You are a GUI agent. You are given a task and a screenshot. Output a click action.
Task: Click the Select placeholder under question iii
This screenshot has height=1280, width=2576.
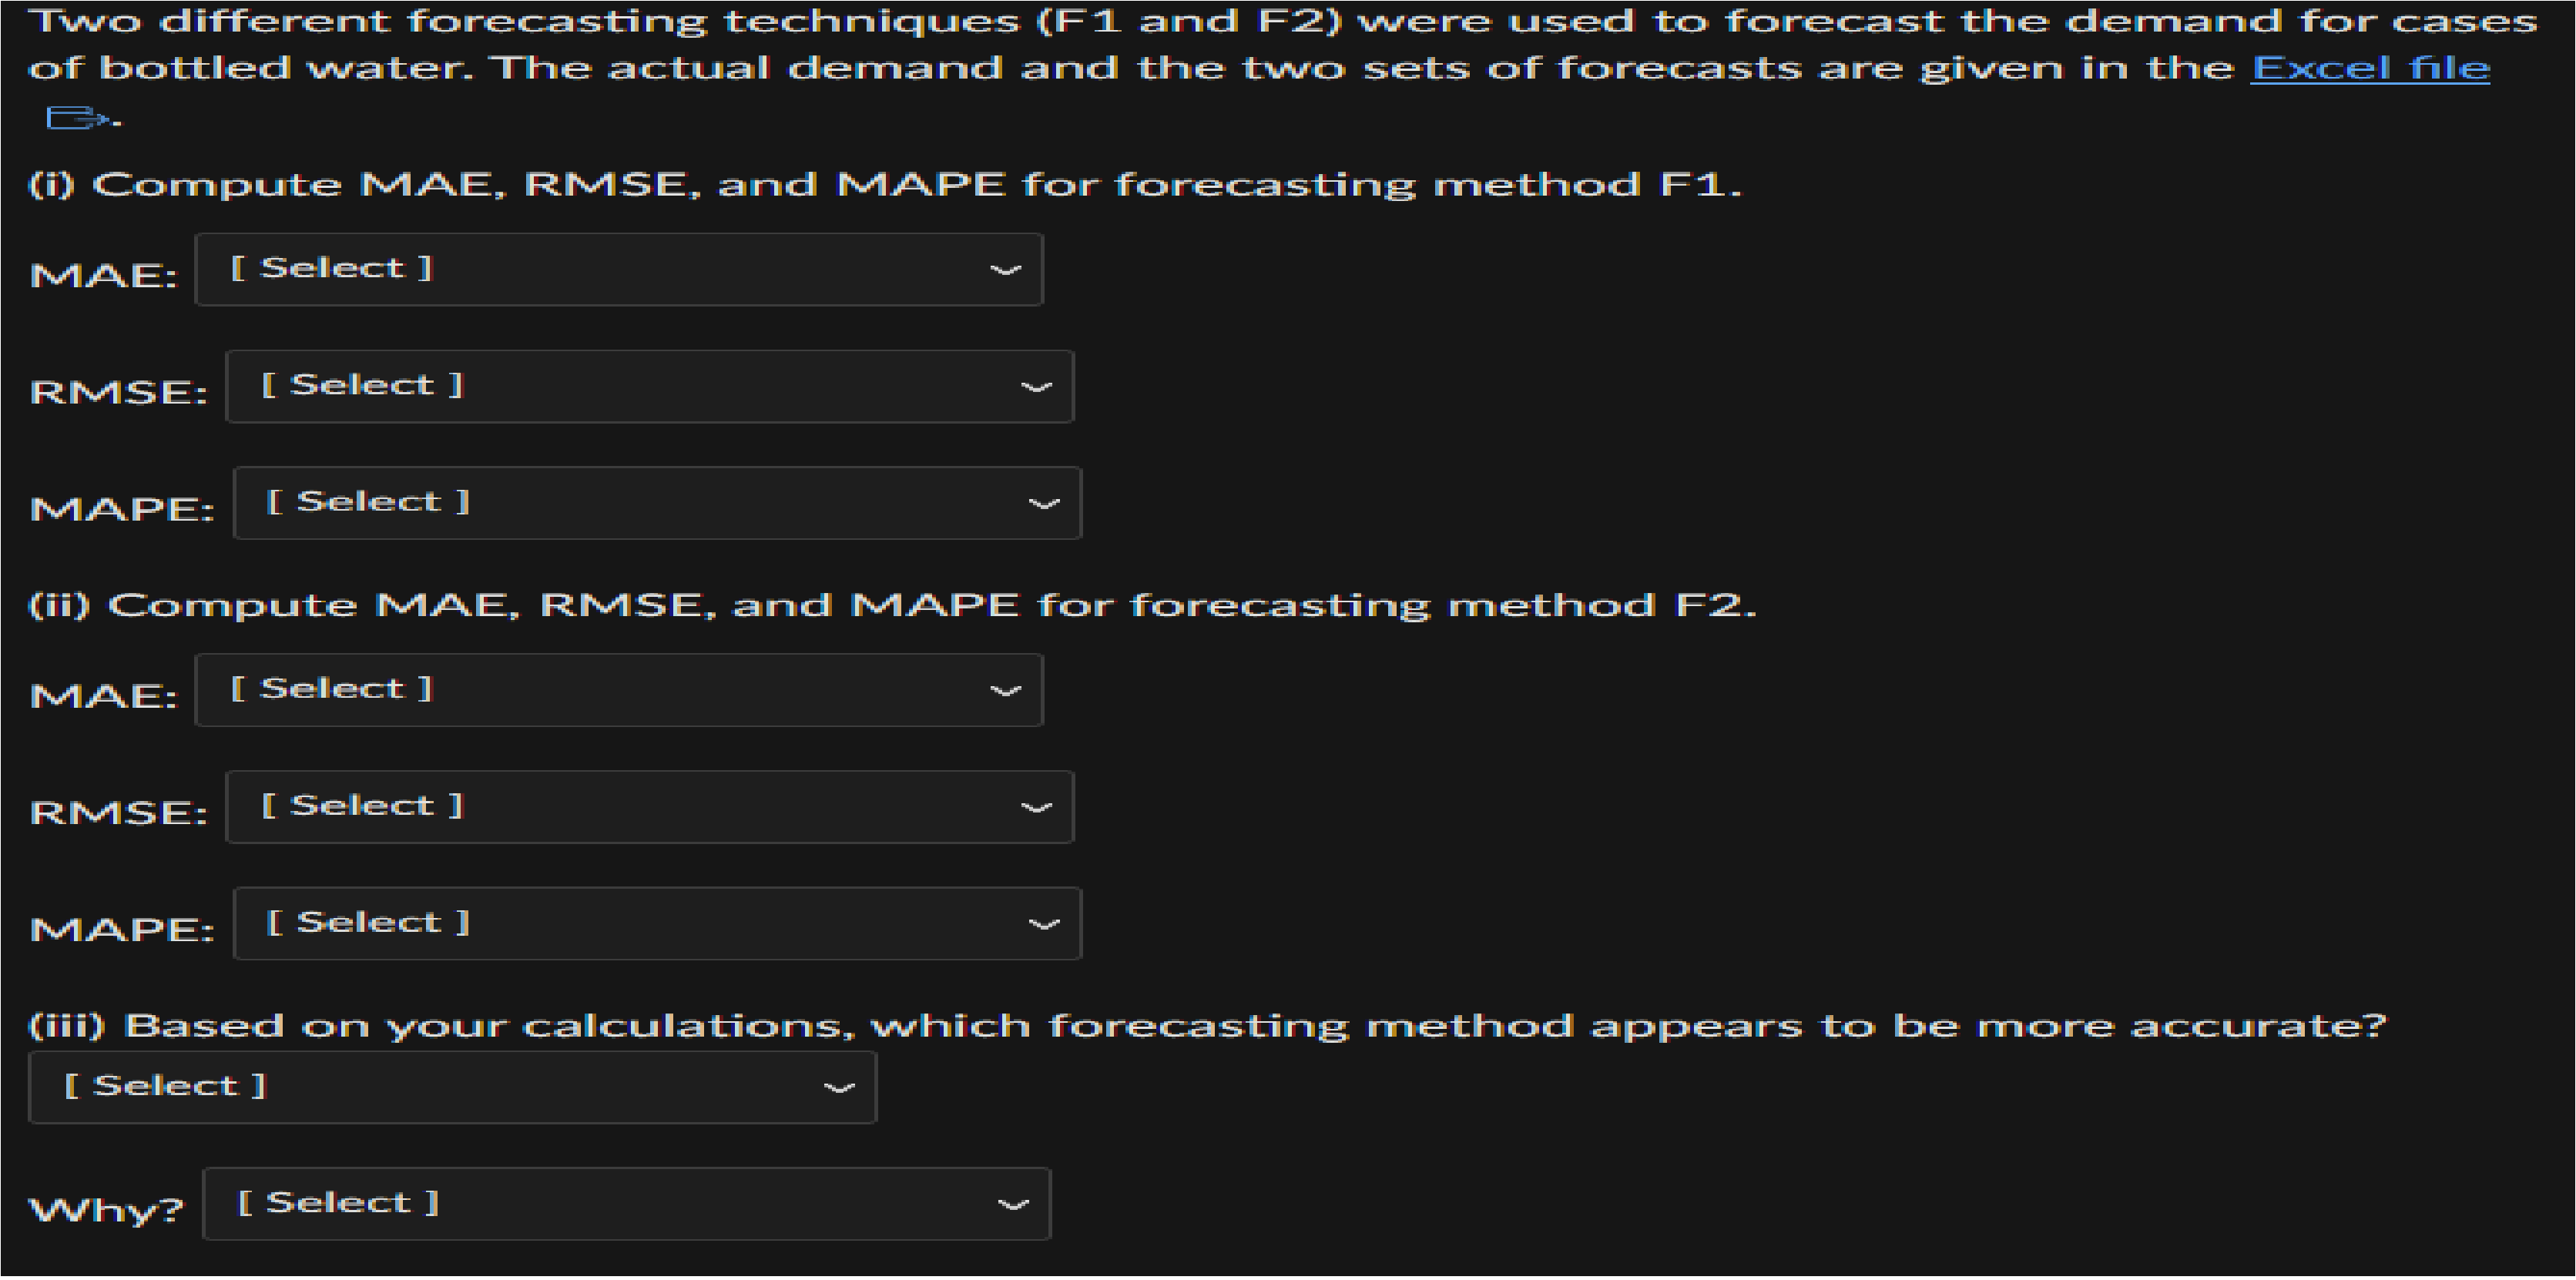tap(166, 1086)
